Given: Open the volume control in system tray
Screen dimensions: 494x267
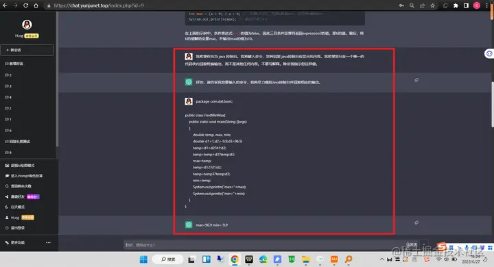Looking at the screenshot, I should [446, 259].
